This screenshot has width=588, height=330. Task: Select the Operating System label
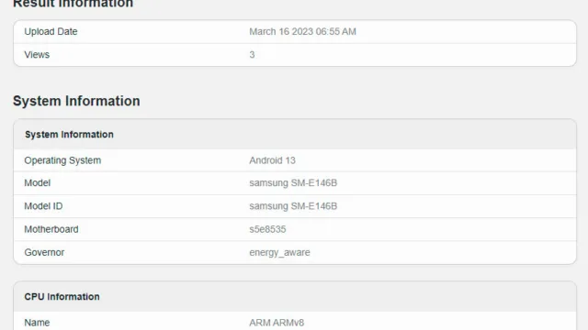[x=62, y=160]
